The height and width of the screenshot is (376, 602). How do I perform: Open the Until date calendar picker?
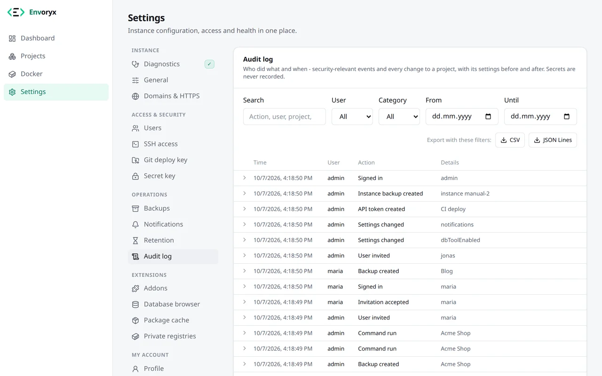point(567,117)
